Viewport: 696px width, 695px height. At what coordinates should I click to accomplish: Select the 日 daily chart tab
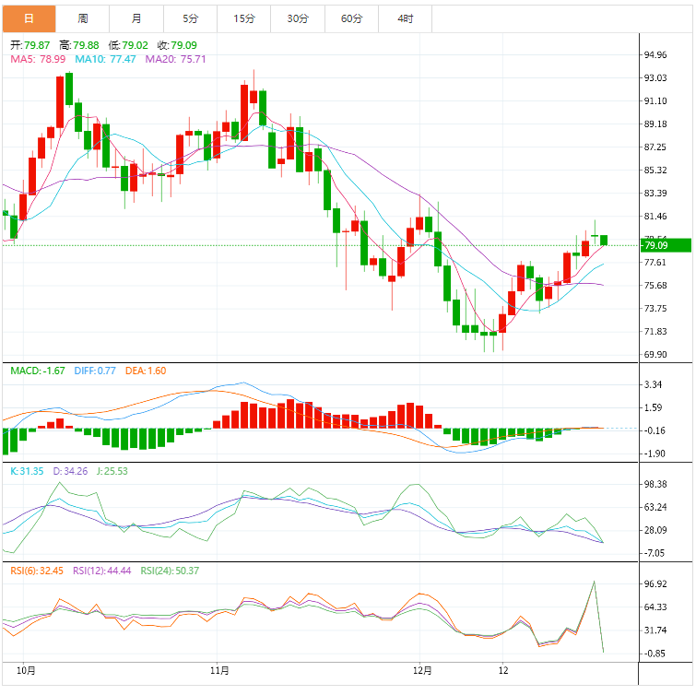coord(29,18)
